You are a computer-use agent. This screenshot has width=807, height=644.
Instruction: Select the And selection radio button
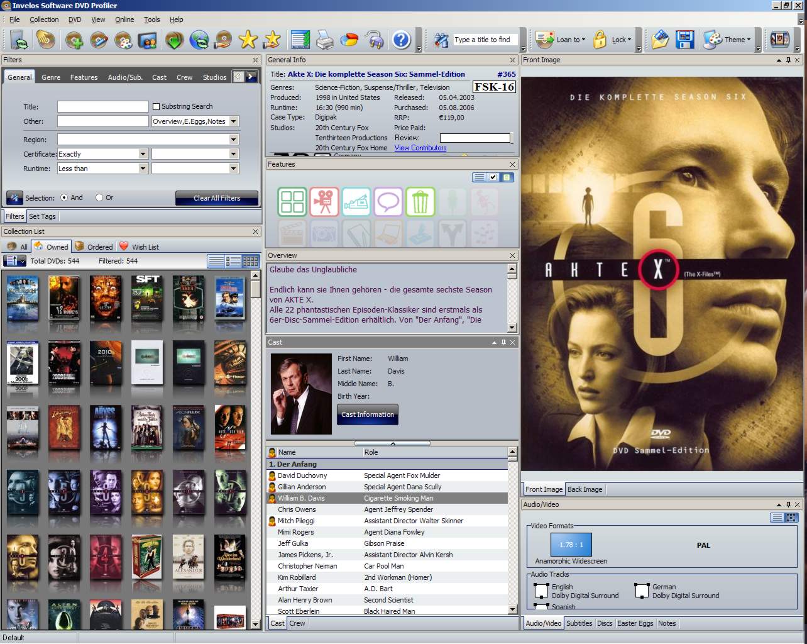64,197
